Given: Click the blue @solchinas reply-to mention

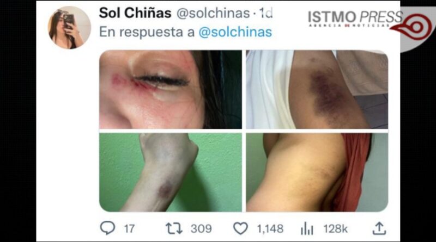Looking at the screenshot, I should [235, 32].
